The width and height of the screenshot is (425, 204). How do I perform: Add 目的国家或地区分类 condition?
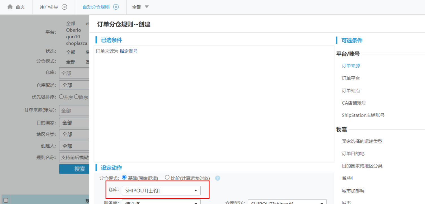click(x=362, y=166)
